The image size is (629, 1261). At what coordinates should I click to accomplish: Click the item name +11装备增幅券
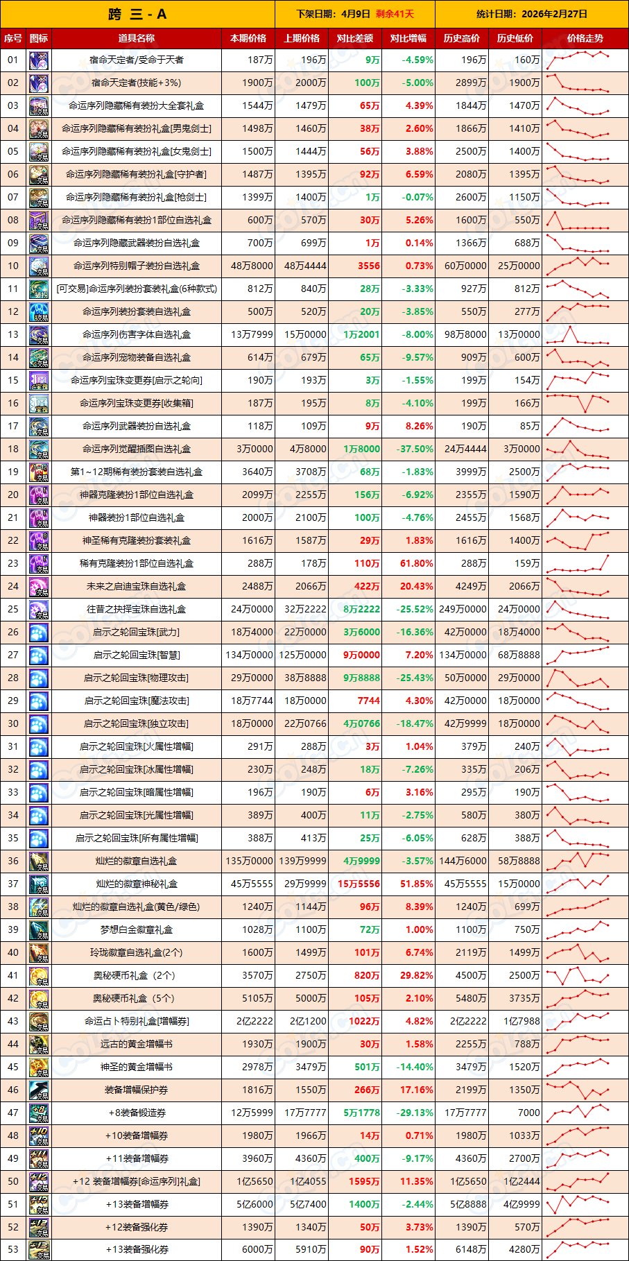tap(137, 1159)
